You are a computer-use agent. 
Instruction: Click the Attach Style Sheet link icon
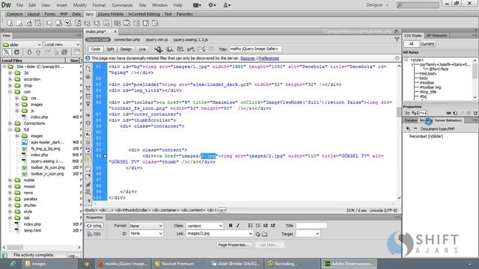[x=449, y=113]
